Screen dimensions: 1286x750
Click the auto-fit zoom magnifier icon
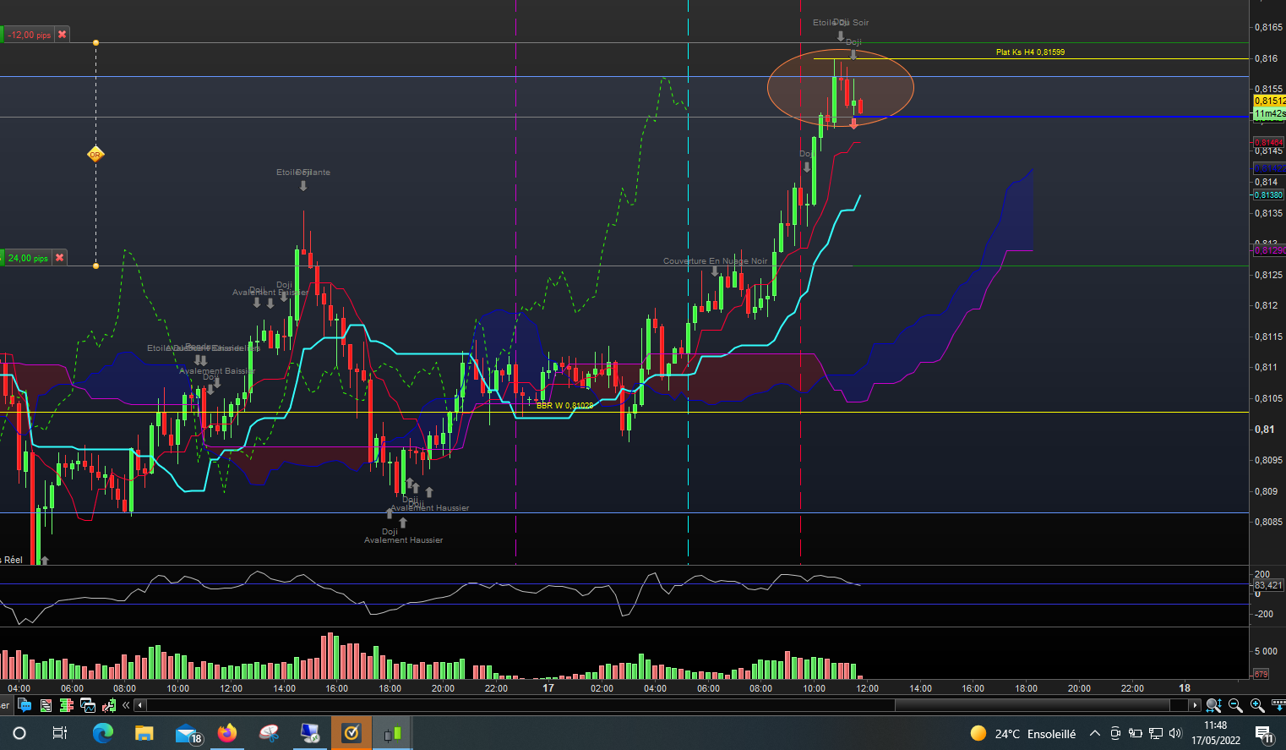1213,705
